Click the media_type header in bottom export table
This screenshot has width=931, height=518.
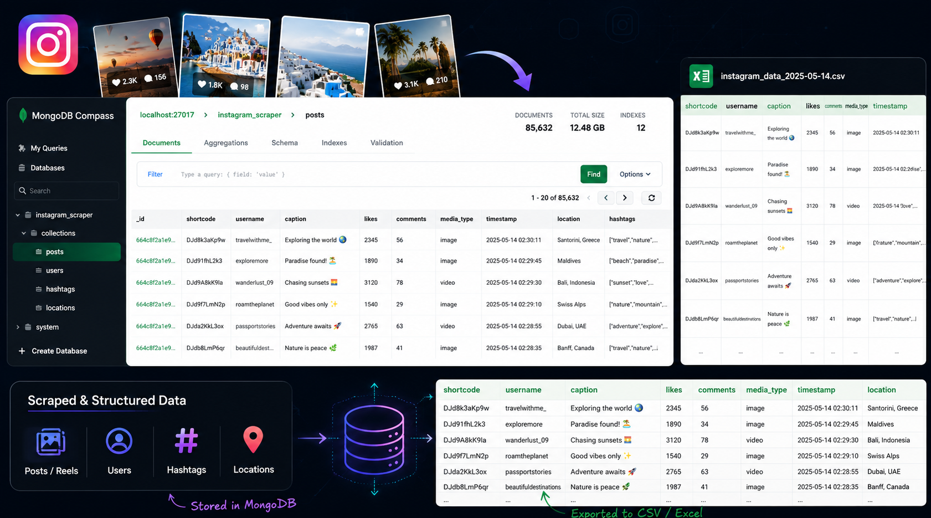[767, 390]
